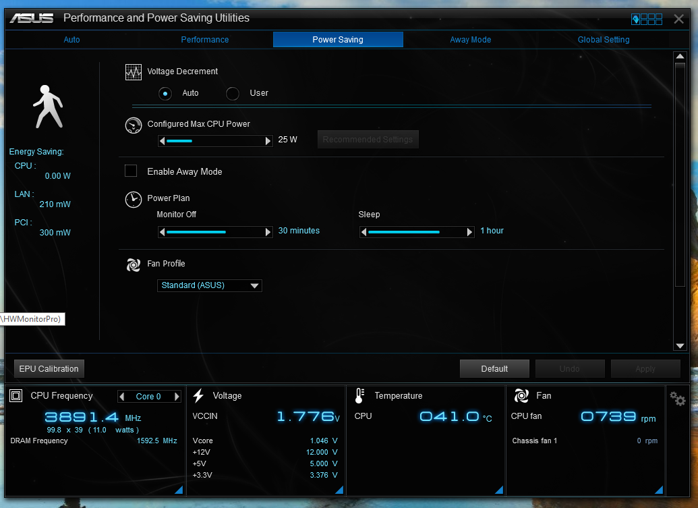Click the Apply button
Screen dimensions: 698x508
[x=645, y=368]
